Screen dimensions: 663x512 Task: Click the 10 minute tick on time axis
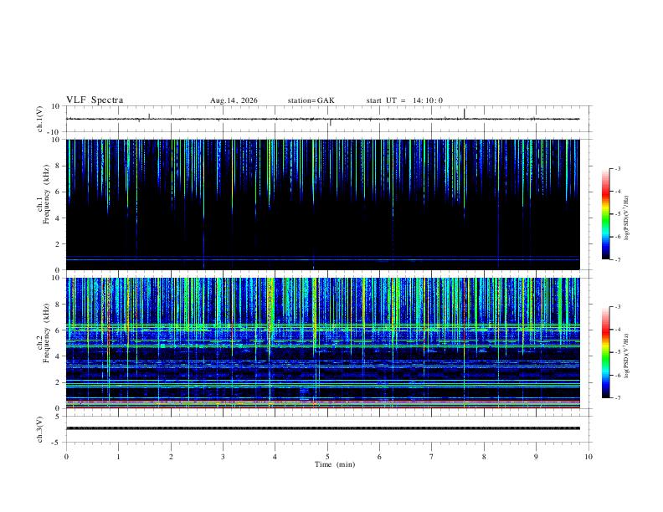[588, 457]
